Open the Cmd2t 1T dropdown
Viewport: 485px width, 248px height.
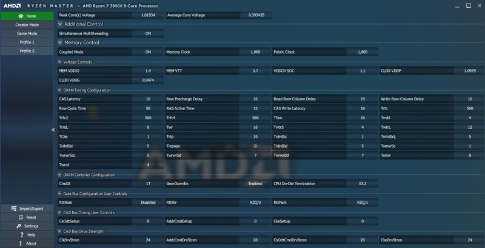(148, 183)
